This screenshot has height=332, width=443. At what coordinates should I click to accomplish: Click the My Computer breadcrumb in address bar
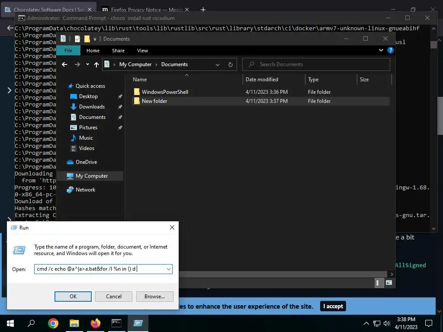[x=135, y=64]
